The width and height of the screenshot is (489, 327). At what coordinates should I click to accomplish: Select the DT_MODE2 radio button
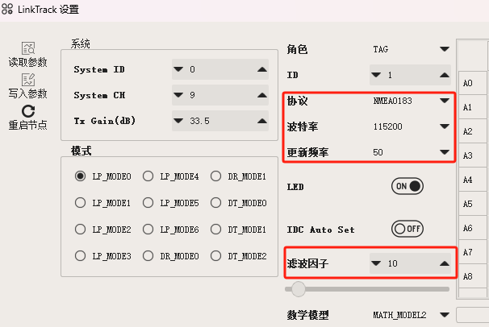click(215, 256)
